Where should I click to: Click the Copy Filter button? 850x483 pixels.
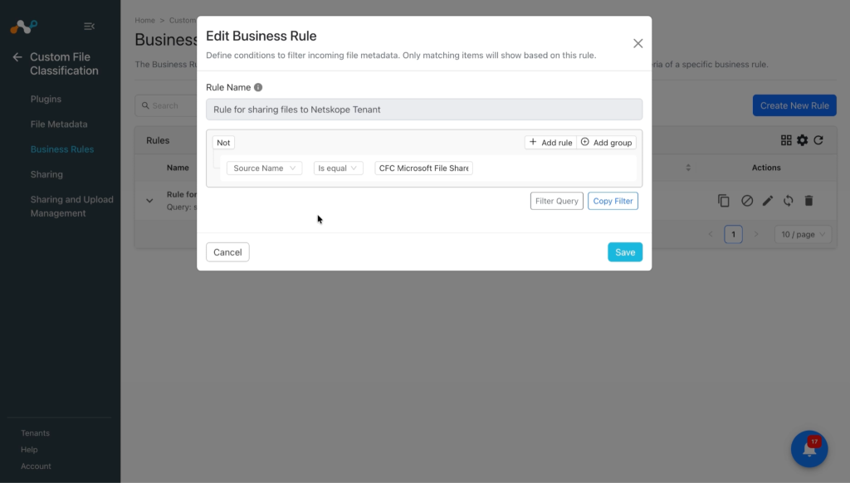613,201
